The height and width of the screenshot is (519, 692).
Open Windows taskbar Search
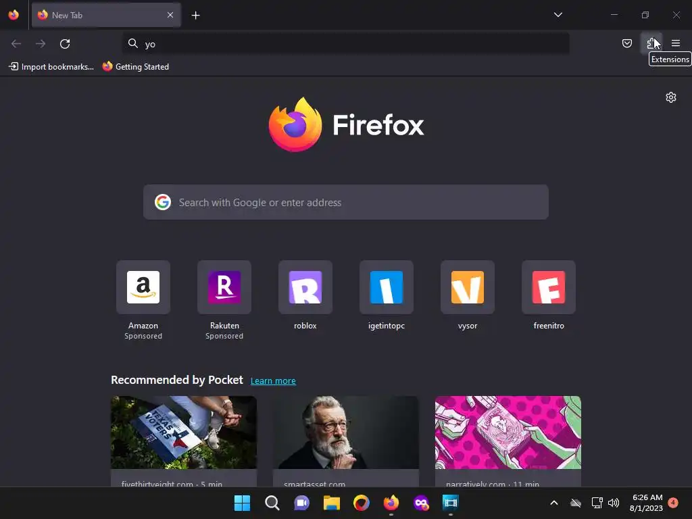point(272,503)
